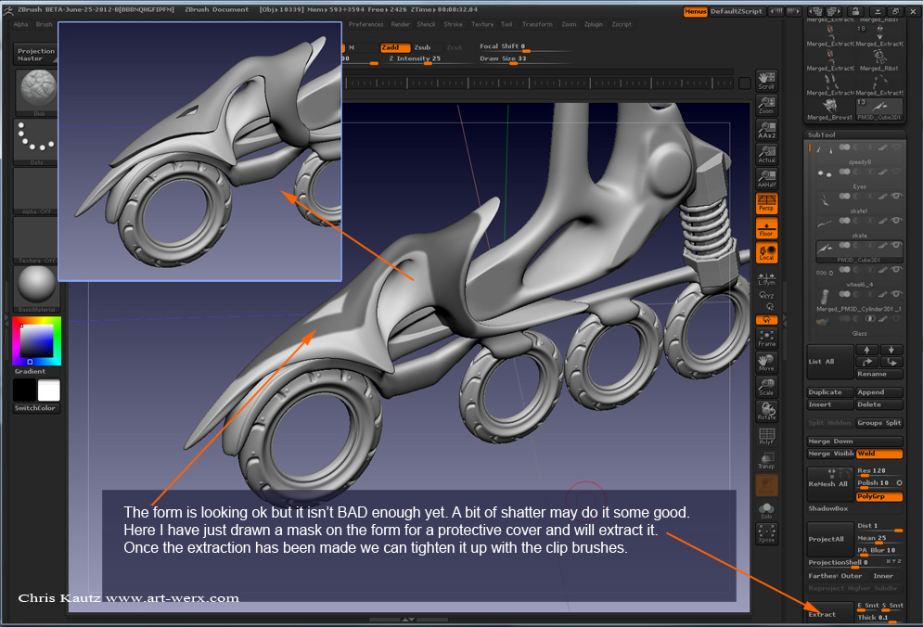The width and height of the screenshot is (923, 627).
Task: Toggle visibility of the wheel6_4 subtool
Action: click(x=896, y=270)
